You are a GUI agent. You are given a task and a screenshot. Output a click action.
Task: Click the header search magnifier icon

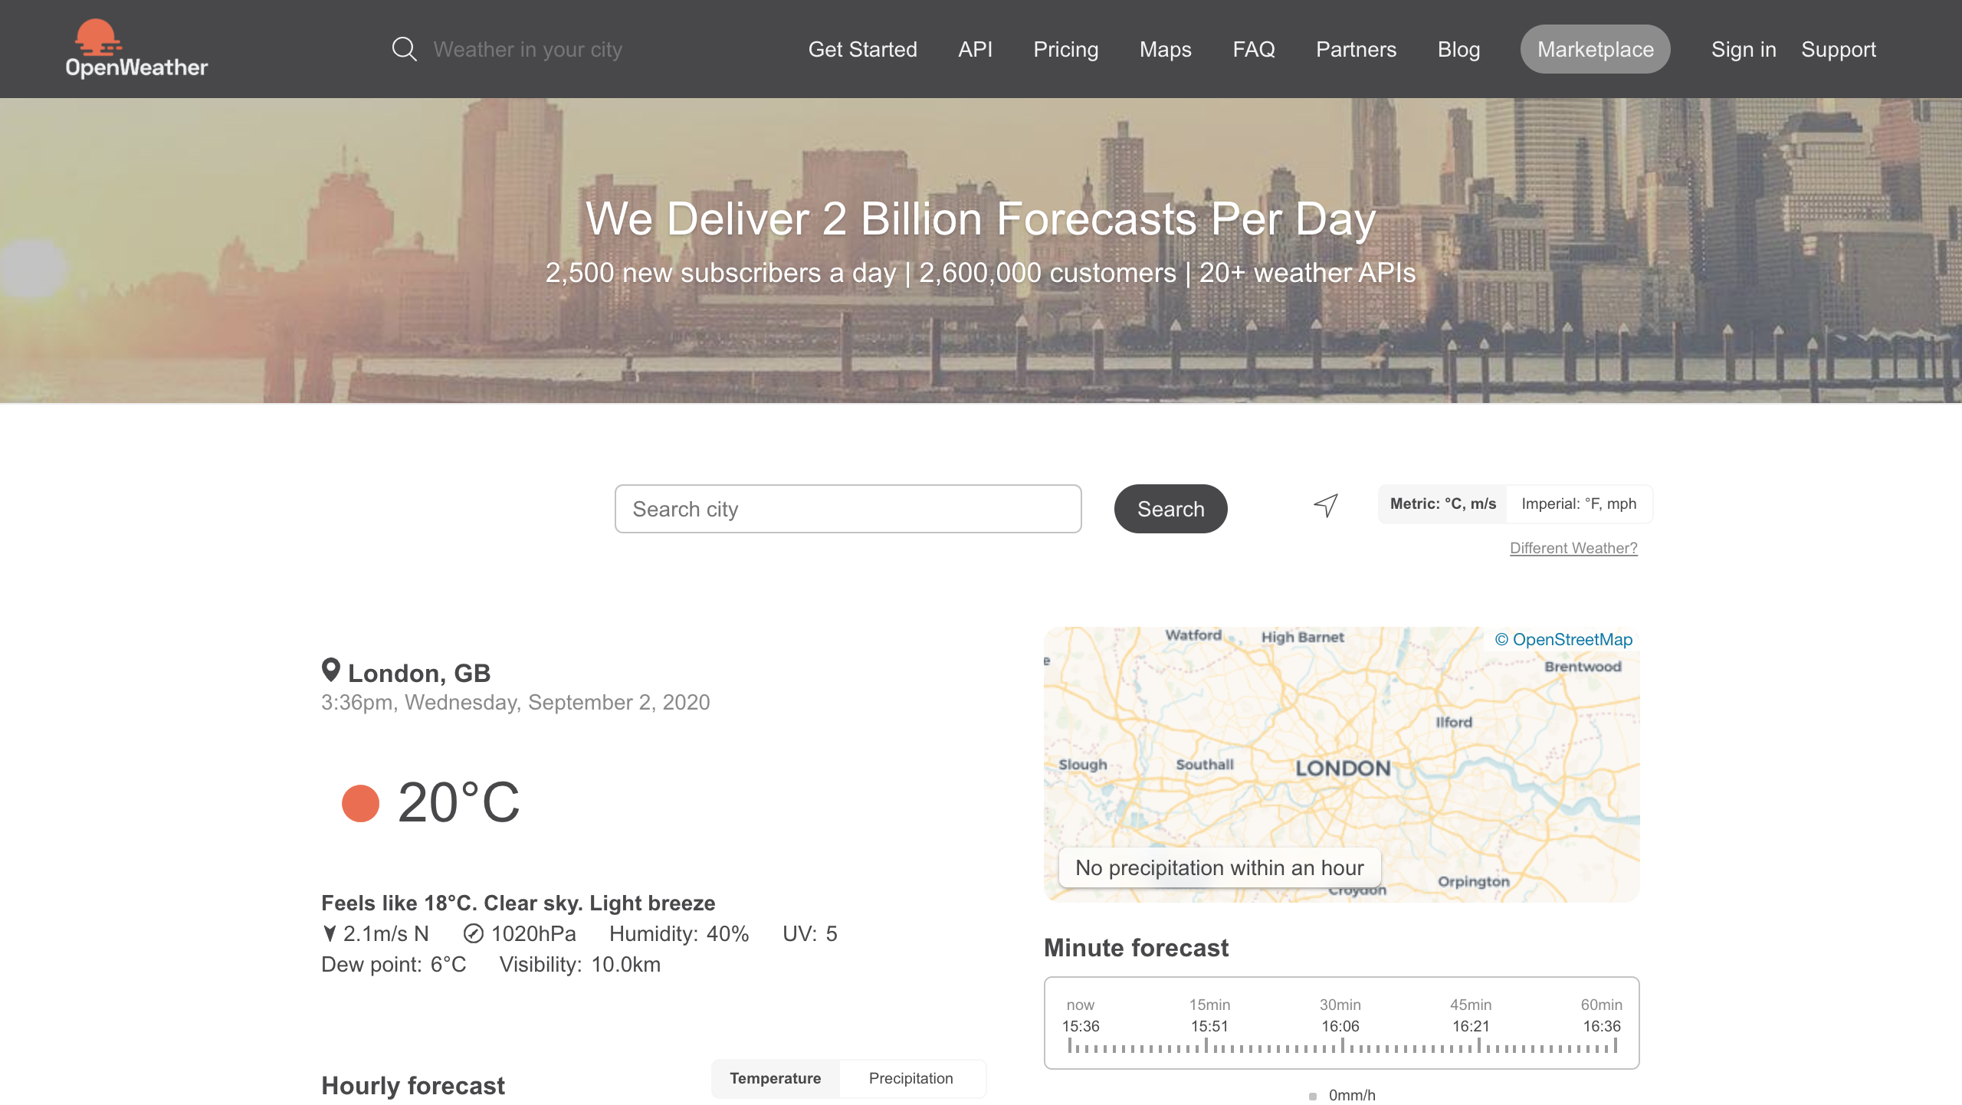404,49
